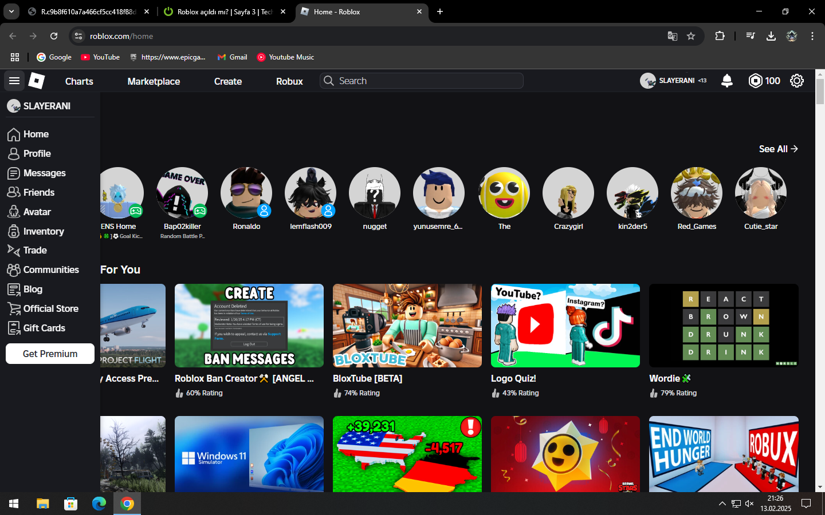Switch to the R.c9b8f610a7a466 tab
The height and width of the screenshot is (515, 825).
[88, 11]
